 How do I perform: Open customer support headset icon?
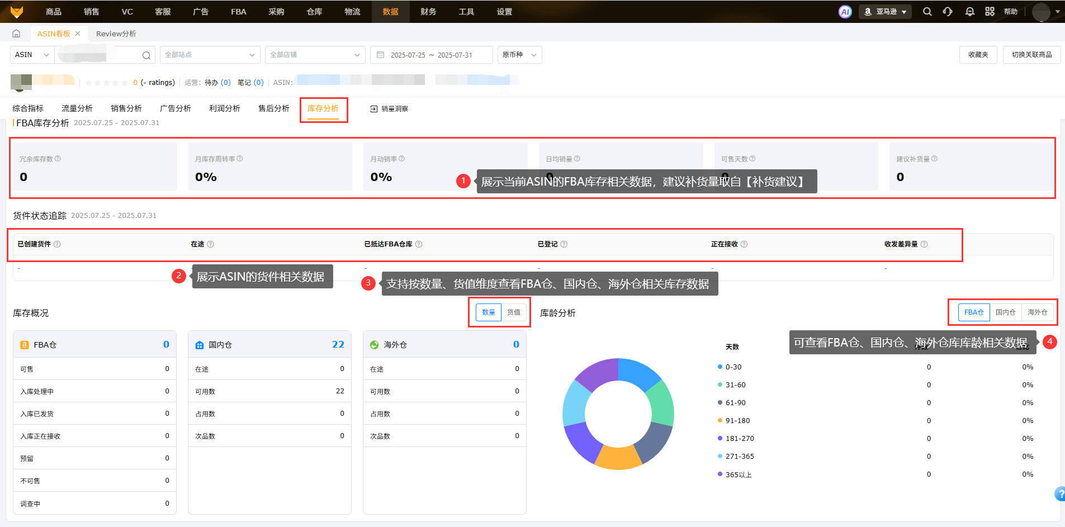[948, 12]
